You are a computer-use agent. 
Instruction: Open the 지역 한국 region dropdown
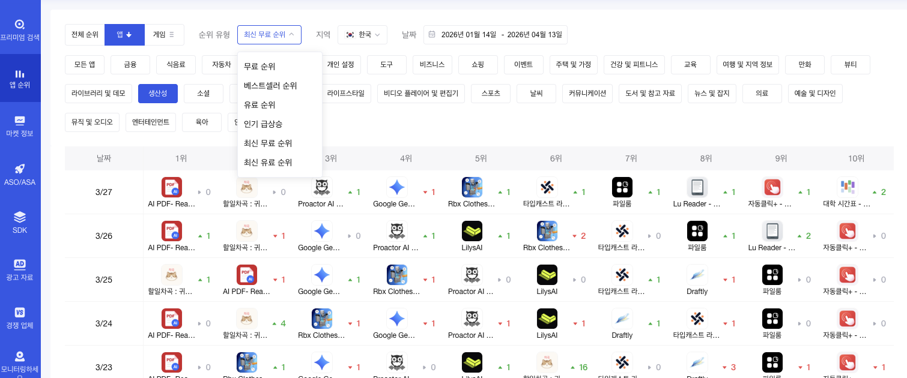click(x=362, y=35)
